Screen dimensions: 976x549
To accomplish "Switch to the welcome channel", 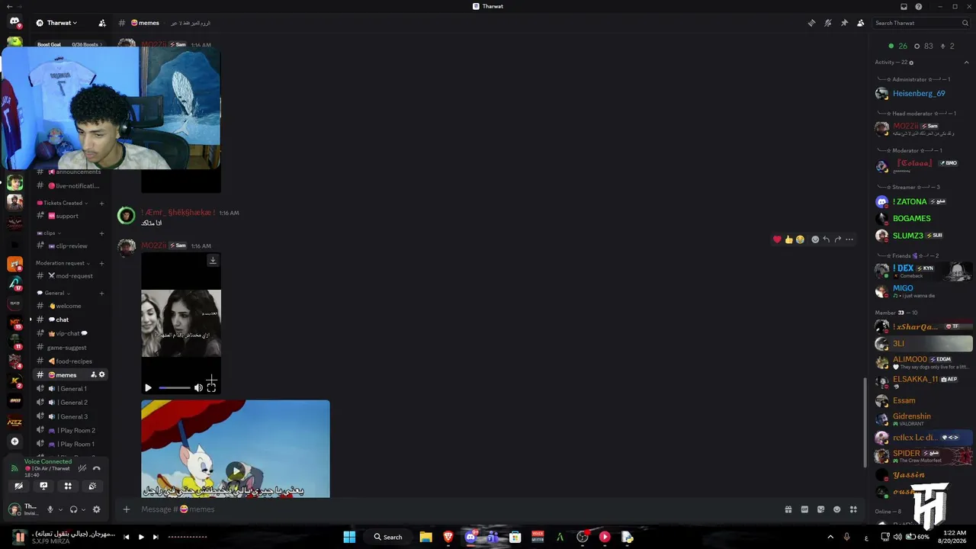I will [70, 306].
